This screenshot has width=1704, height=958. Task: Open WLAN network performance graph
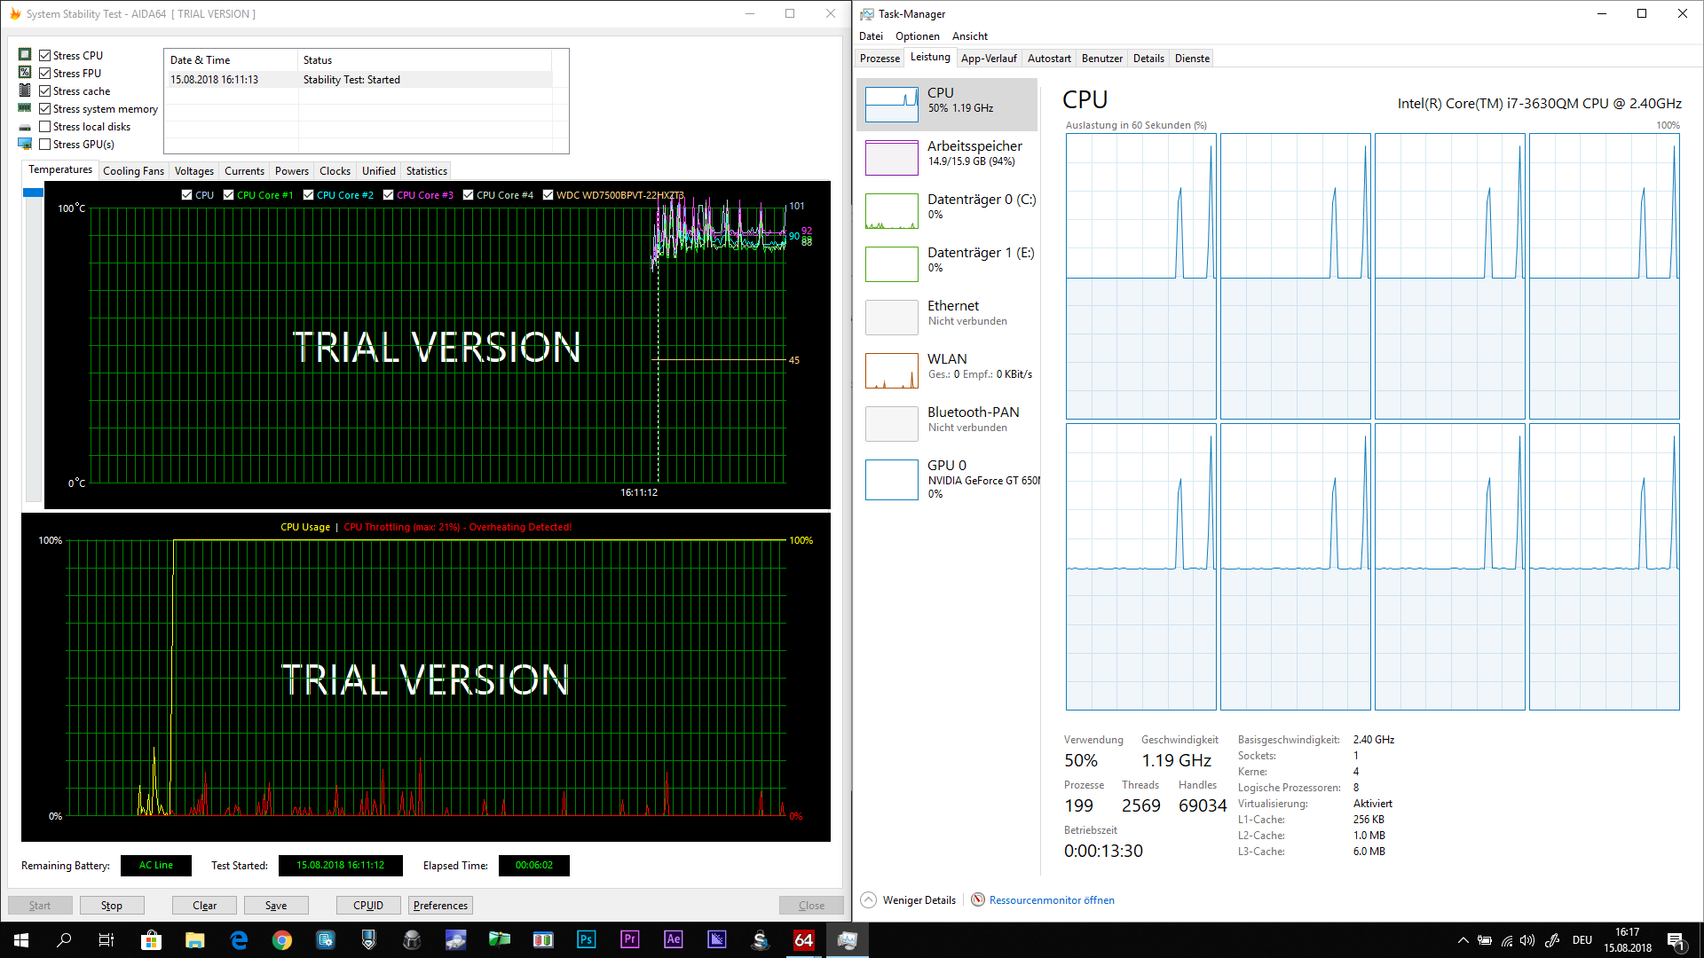(892, 371)
